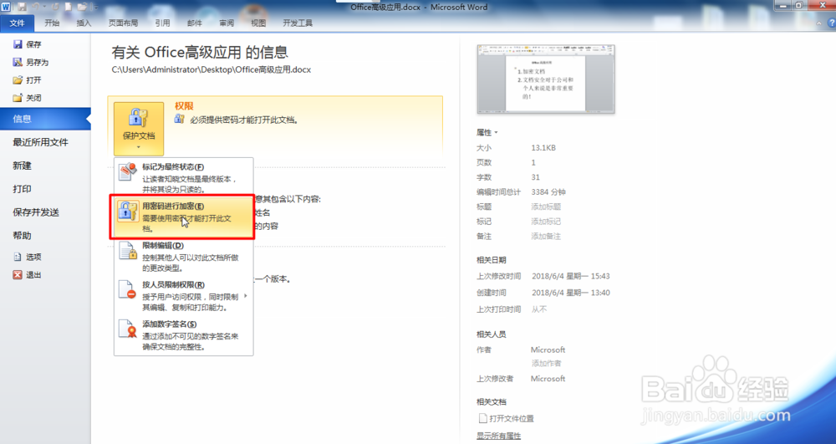836x444 pixels.
Task: Click the Word application icon in title bar
Action: point(6,7)
